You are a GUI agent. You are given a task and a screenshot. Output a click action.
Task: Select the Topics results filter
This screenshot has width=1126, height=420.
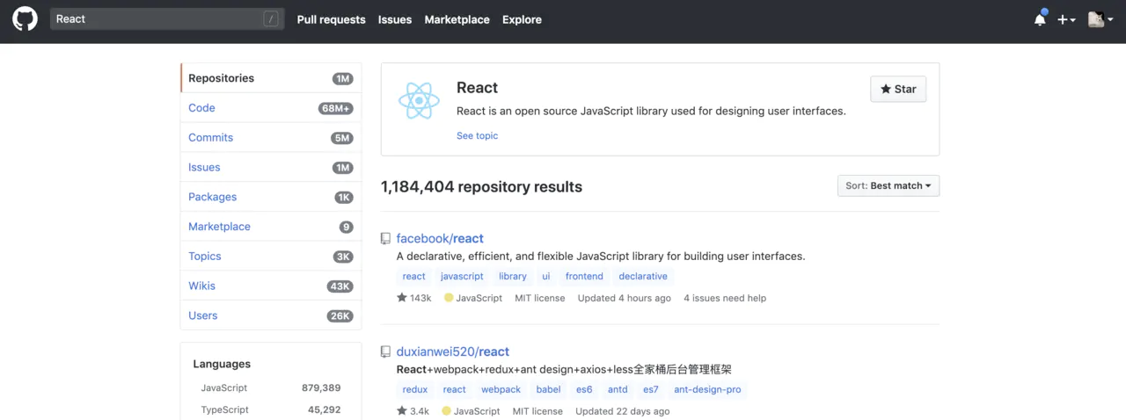click(271, 257)
